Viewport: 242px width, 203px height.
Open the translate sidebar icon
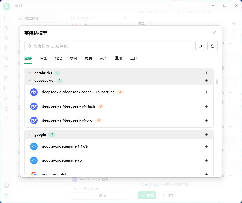(6, 58)
